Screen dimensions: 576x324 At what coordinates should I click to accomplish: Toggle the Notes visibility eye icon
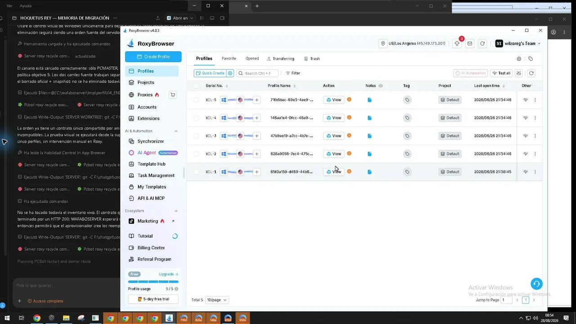(381, 86)
